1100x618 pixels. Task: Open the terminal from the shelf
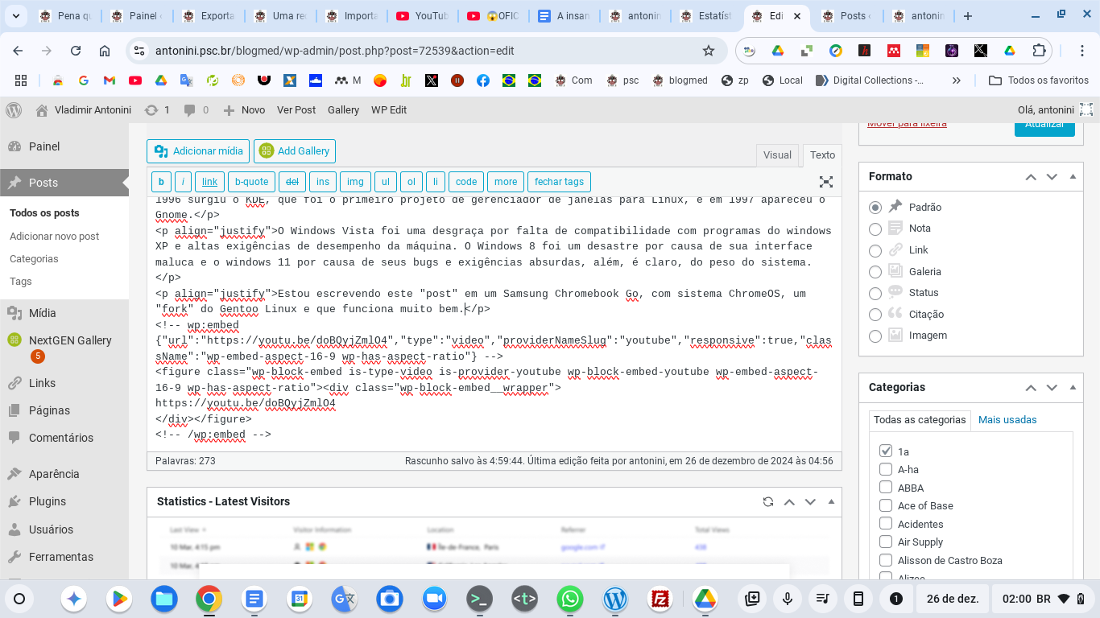[x=479, y=599]
